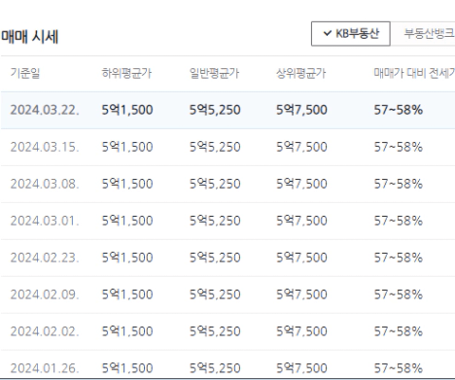The height and width of the screenshot is (380, 455).
Task: Click the 매매가 대비 전세가 column header
Action: (x=414, y=73)
